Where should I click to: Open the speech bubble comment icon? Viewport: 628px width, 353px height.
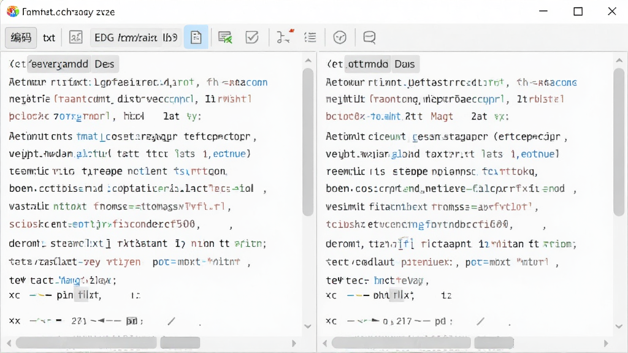369,37
